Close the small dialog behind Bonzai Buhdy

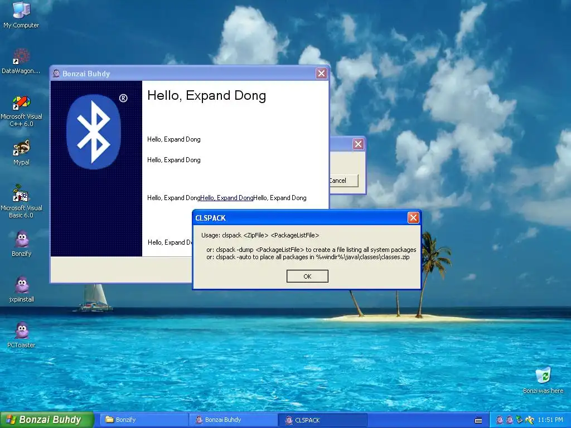point(359,144)
